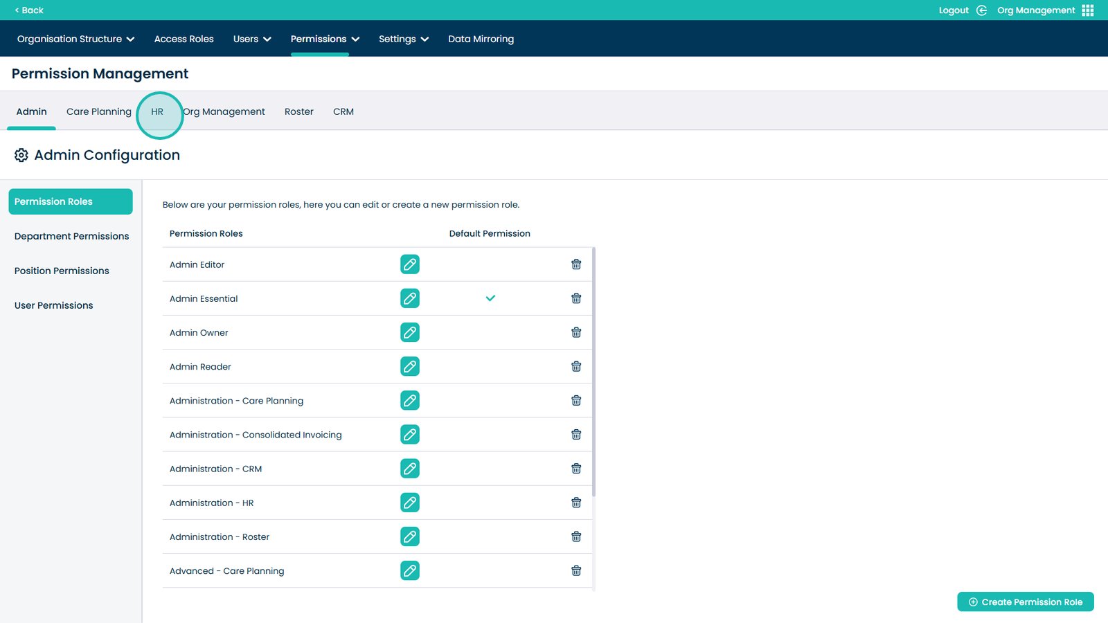Open Department Permissions in sidebar

click(x=71, y=236)
